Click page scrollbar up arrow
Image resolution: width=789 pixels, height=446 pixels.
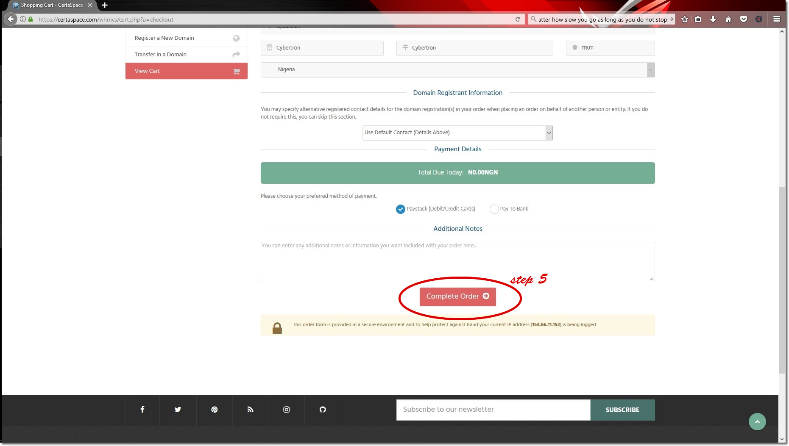(x=782, y=31)
